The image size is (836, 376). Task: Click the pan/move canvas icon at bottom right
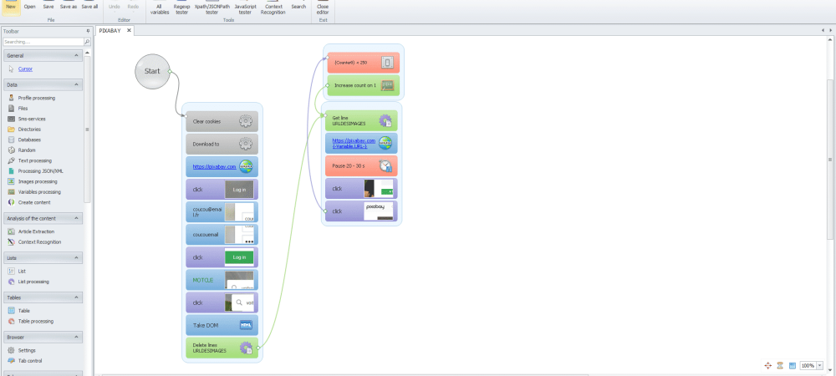pos(767,365)
